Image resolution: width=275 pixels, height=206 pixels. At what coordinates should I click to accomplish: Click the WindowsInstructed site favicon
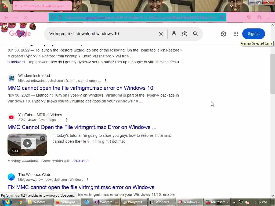[x=11, y=78]
